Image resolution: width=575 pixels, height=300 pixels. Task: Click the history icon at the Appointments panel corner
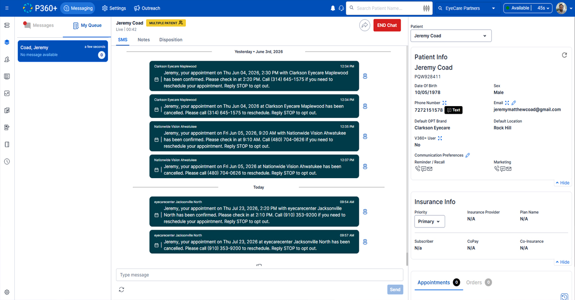click(x=564, y=297)
